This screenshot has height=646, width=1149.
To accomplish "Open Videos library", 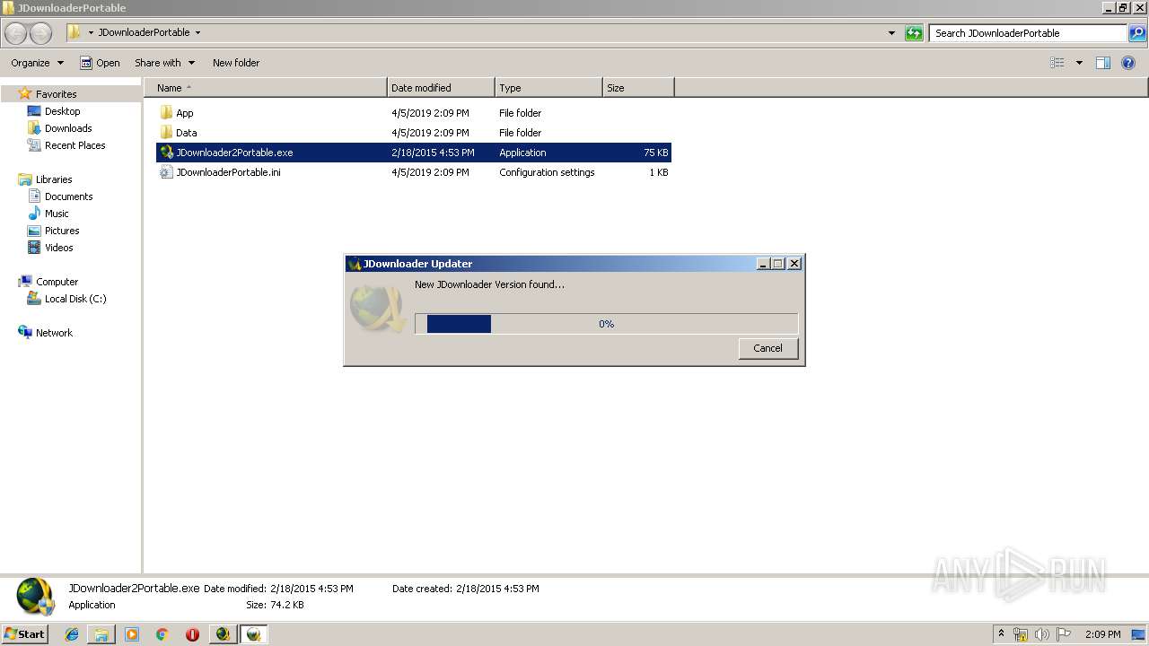I will (59, 248).
